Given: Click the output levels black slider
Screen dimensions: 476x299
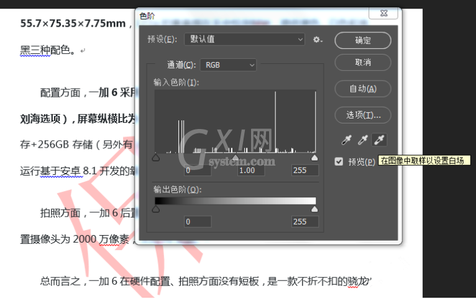Looking at the screenshot, I should coord(156,208).
